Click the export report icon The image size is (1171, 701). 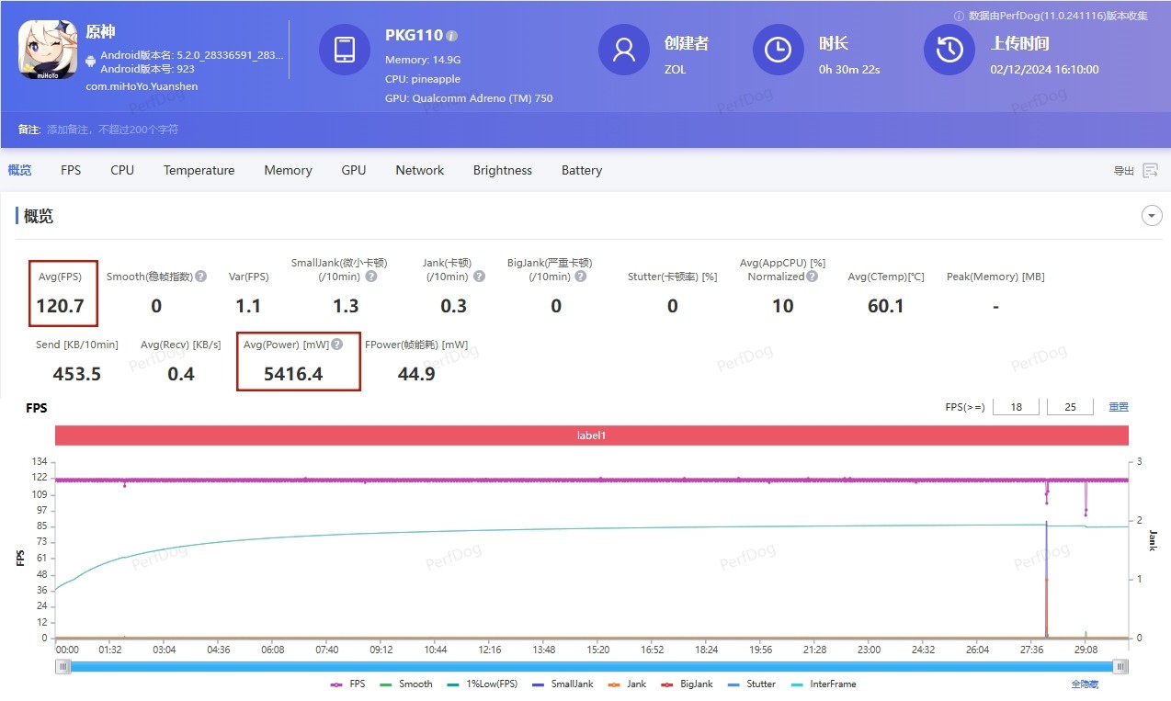point(1150,171)
